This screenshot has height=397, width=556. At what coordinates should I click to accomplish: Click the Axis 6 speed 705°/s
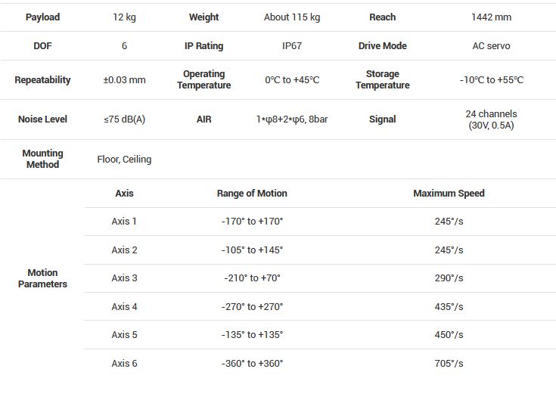(449, 364)
